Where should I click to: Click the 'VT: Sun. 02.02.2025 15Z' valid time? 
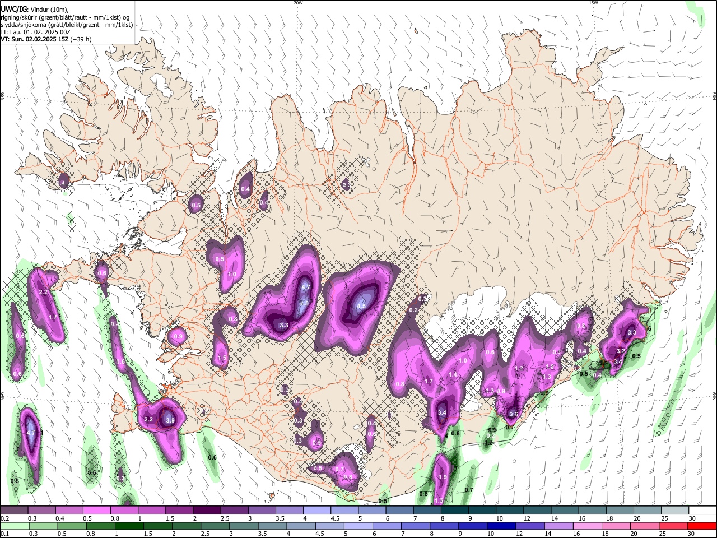34,39
